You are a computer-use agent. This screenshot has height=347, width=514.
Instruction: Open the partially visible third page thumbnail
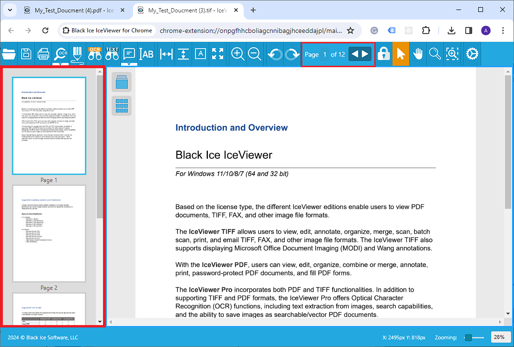pyautogui.click(x=49, y=309)
